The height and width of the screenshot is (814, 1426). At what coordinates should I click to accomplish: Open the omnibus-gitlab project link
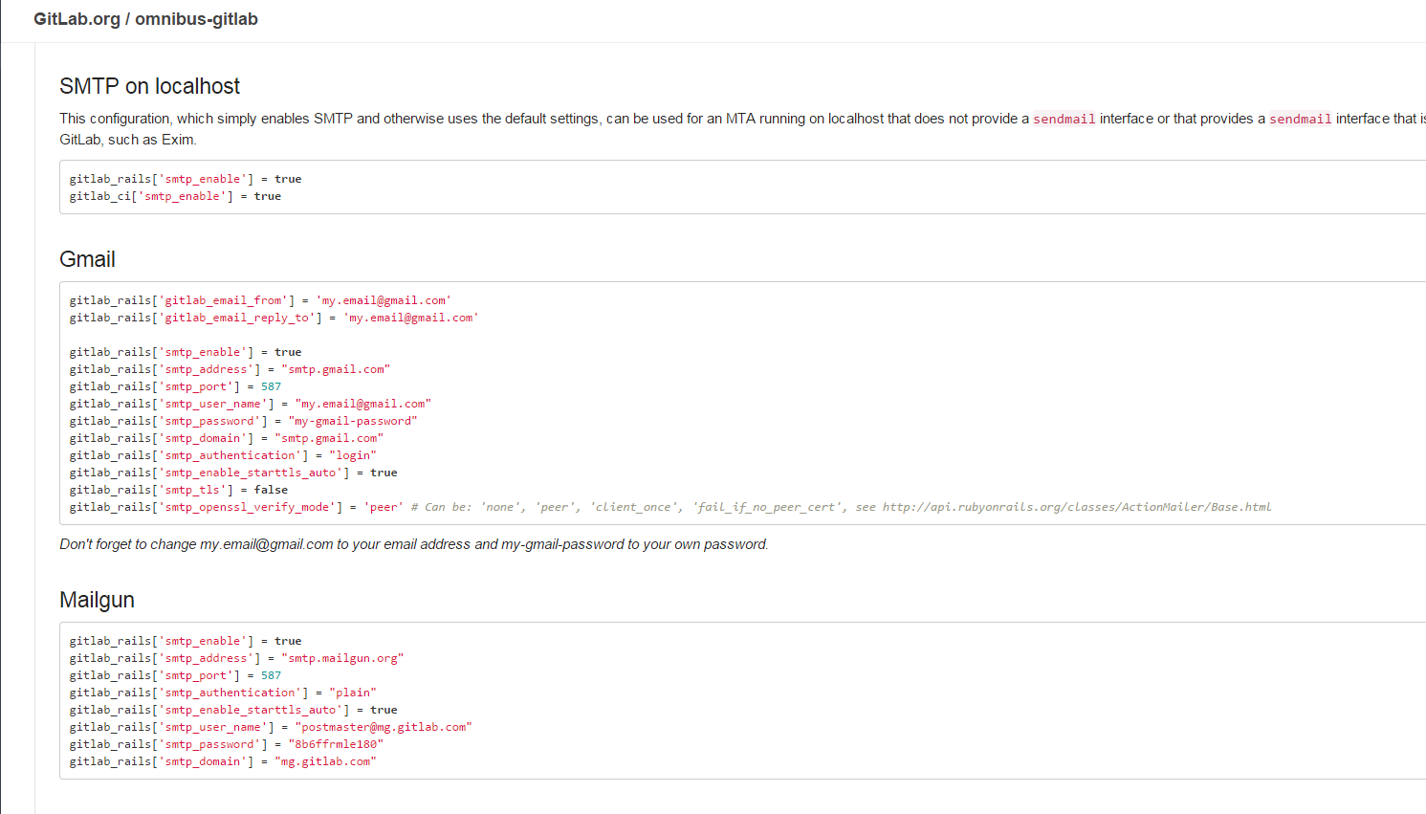(x=196, y=18)
